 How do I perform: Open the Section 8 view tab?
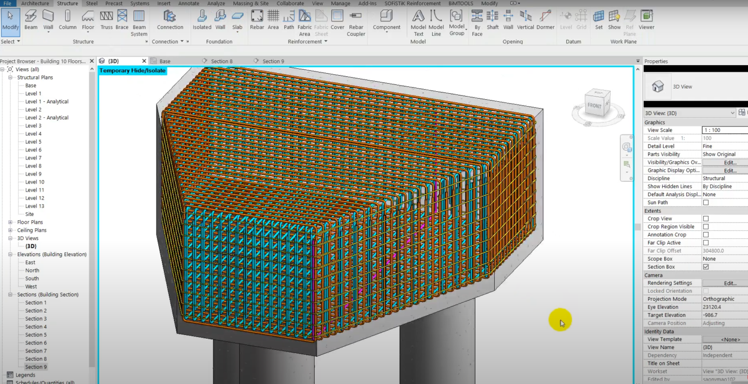pyautogui.click(x=221, y=61)
